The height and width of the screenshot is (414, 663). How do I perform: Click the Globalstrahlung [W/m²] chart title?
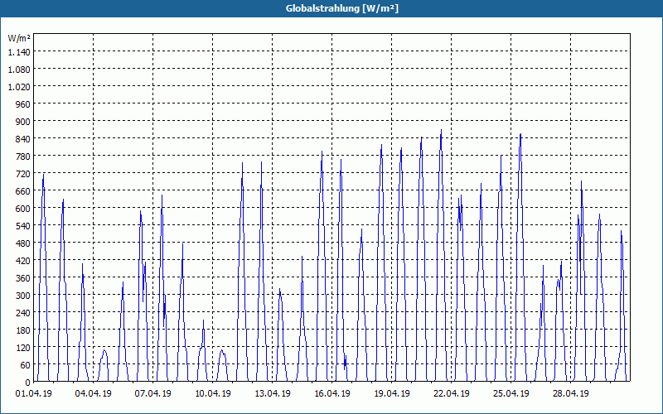[x=342, y=8]
